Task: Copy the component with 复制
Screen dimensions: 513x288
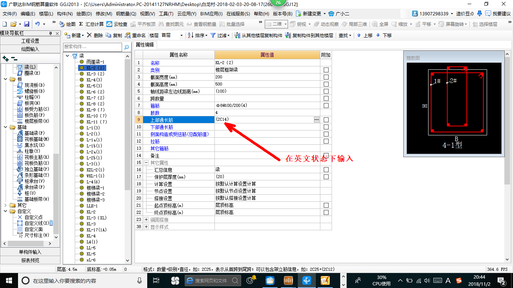Action: (114, 35)
